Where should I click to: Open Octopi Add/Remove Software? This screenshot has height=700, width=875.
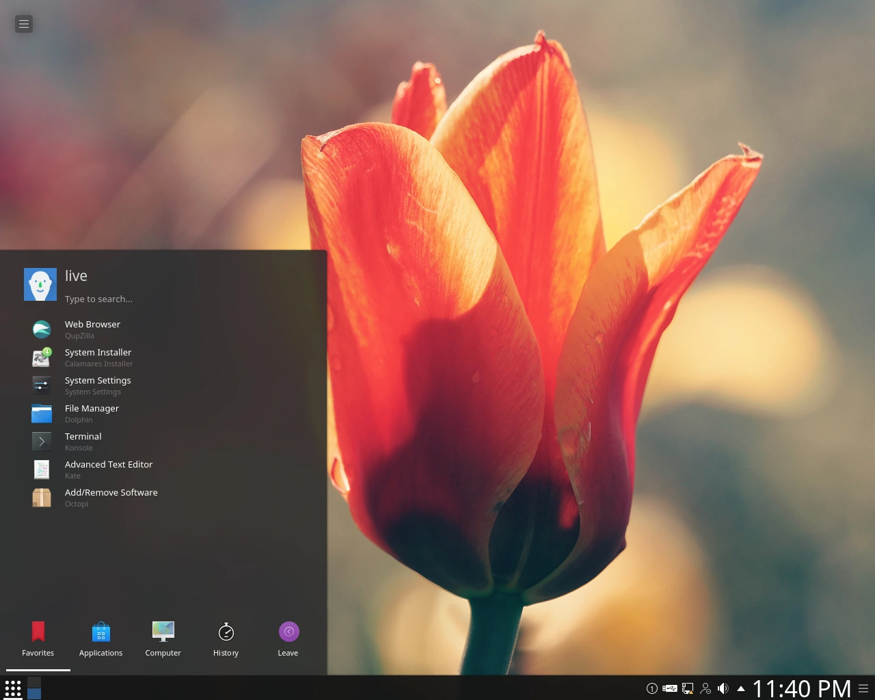tap(111, 497)
